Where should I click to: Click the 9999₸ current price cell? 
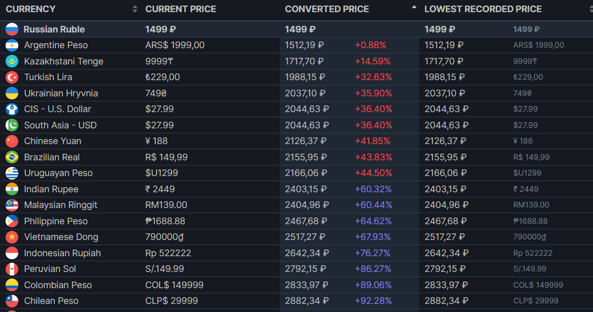coord(159,61)
